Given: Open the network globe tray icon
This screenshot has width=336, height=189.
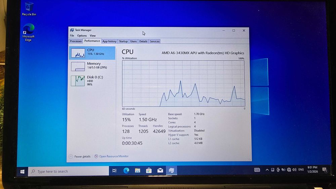Looking at the screenshot, I should tap(289, 170).
